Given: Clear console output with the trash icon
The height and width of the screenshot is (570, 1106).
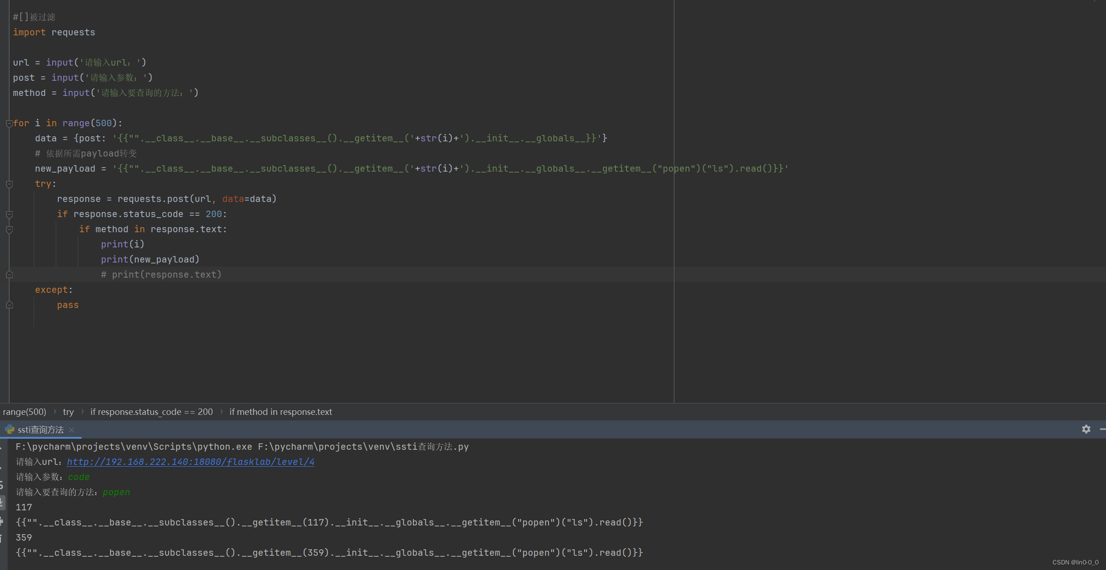Looking at the screenshot, I should point(1,538).
